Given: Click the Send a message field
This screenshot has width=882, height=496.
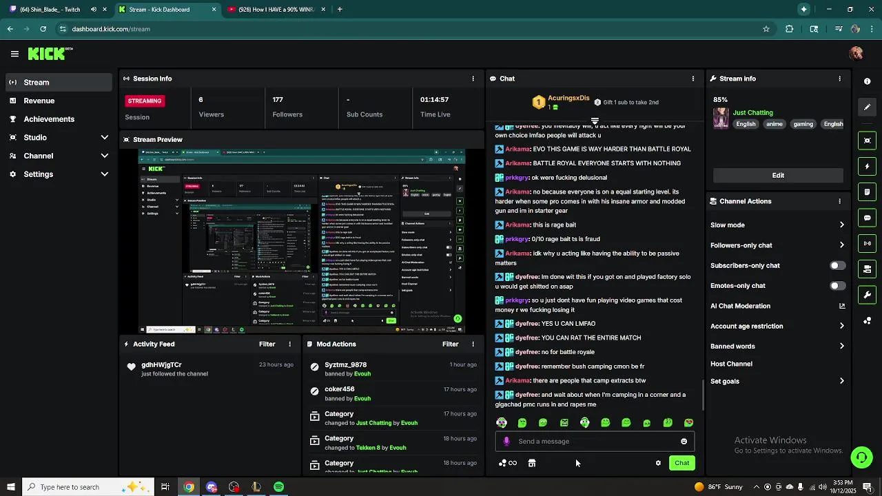Looking at the screenshot, I should pos(595,442).
